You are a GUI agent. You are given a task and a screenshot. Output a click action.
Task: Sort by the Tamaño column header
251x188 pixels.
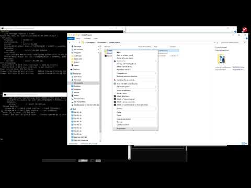(x=173, y=46)
